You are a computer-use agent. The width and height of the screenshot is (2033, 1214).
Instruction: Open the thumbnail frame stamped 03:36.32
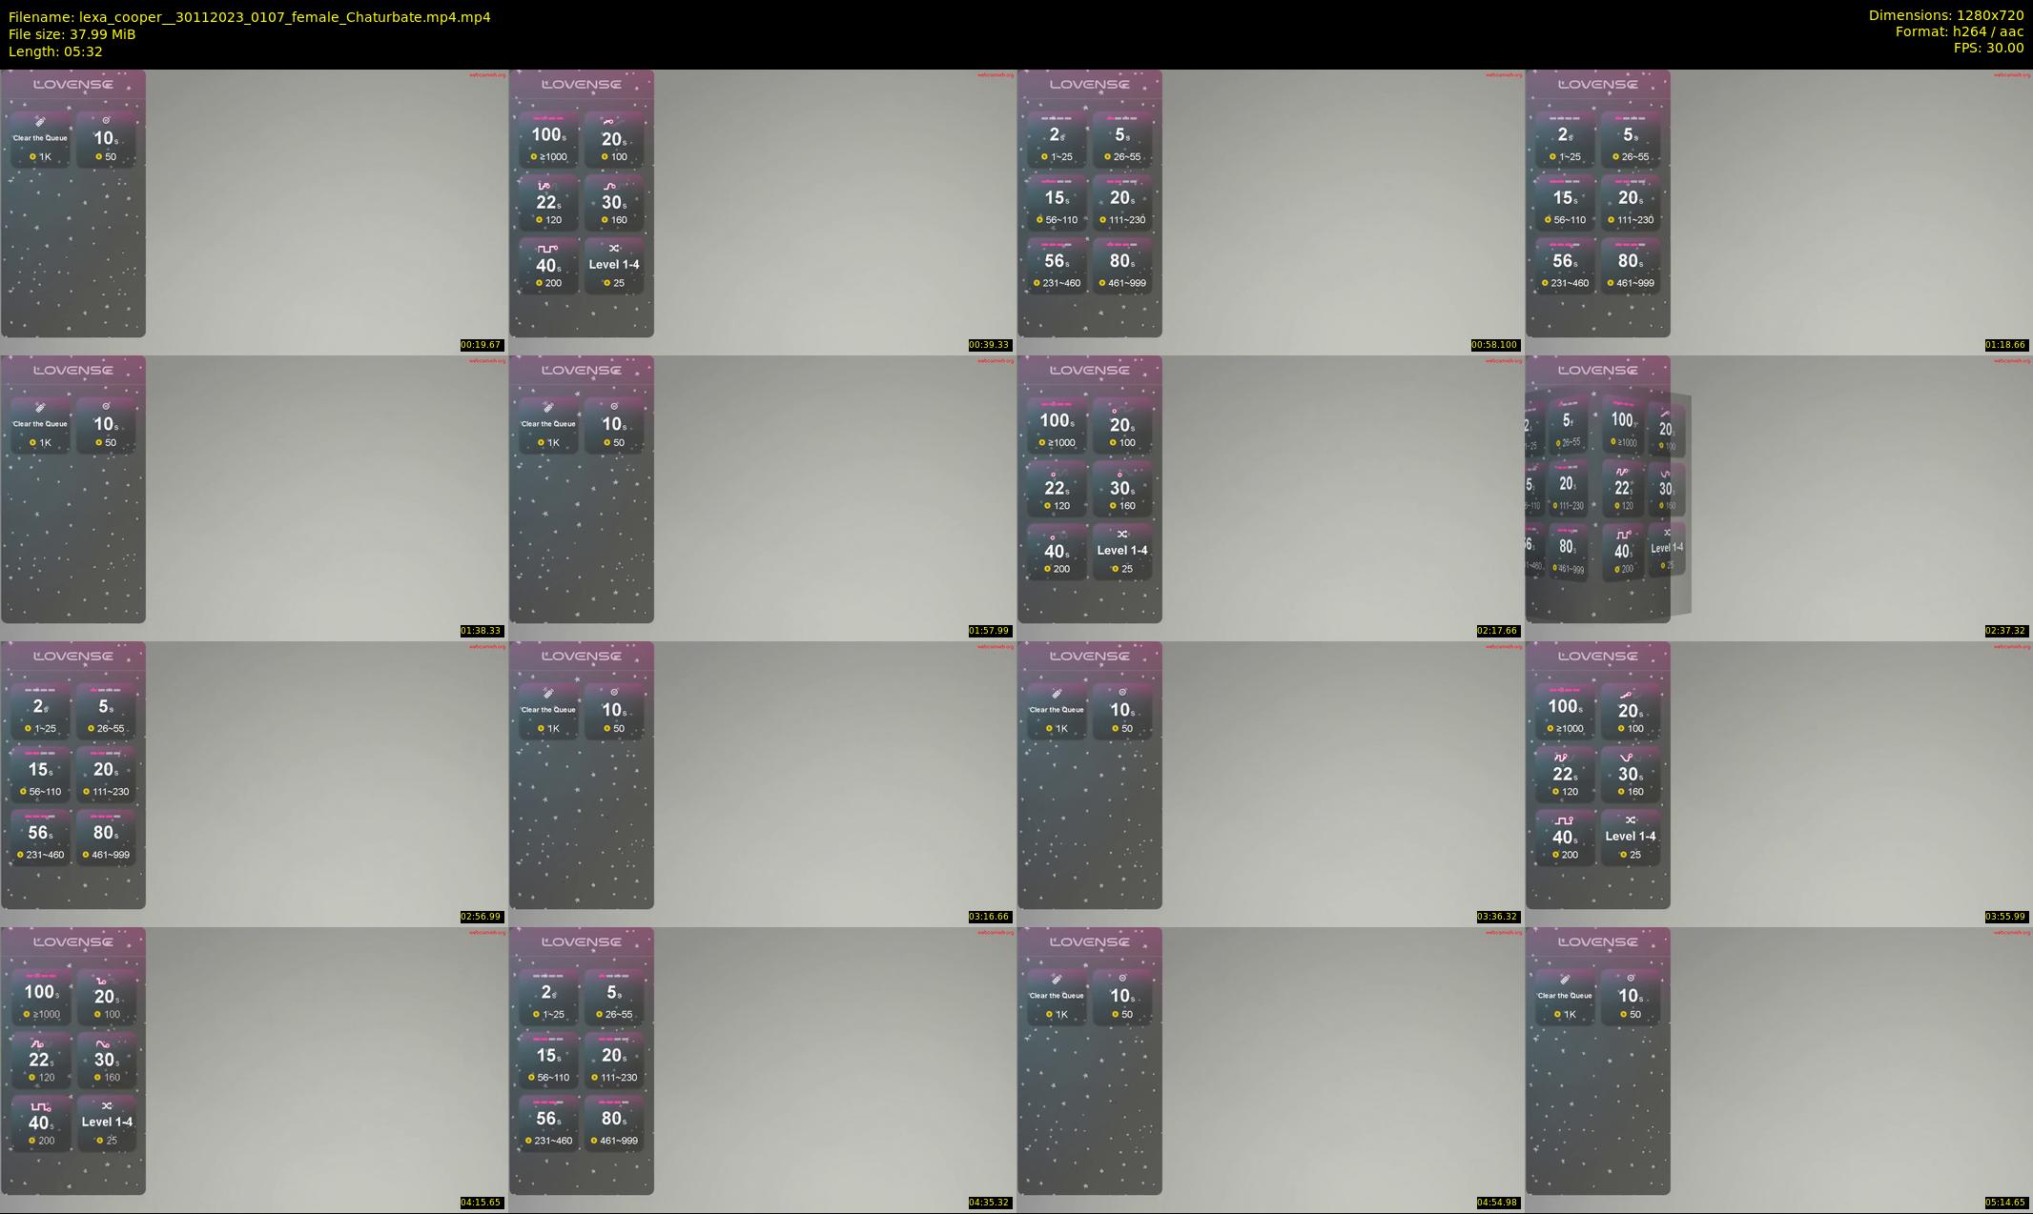click(1270, 783)
